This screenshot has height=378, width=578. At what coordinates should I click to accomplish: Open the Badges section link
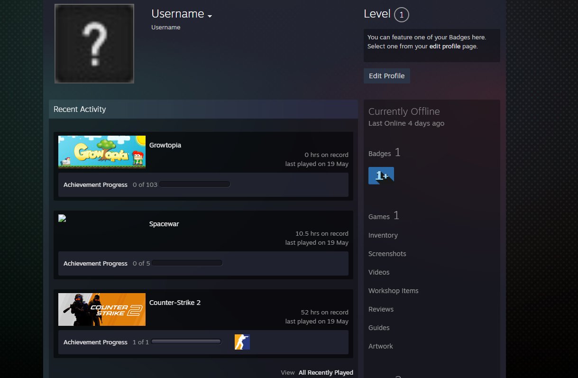pyautogui.click(x=385, y=153)
